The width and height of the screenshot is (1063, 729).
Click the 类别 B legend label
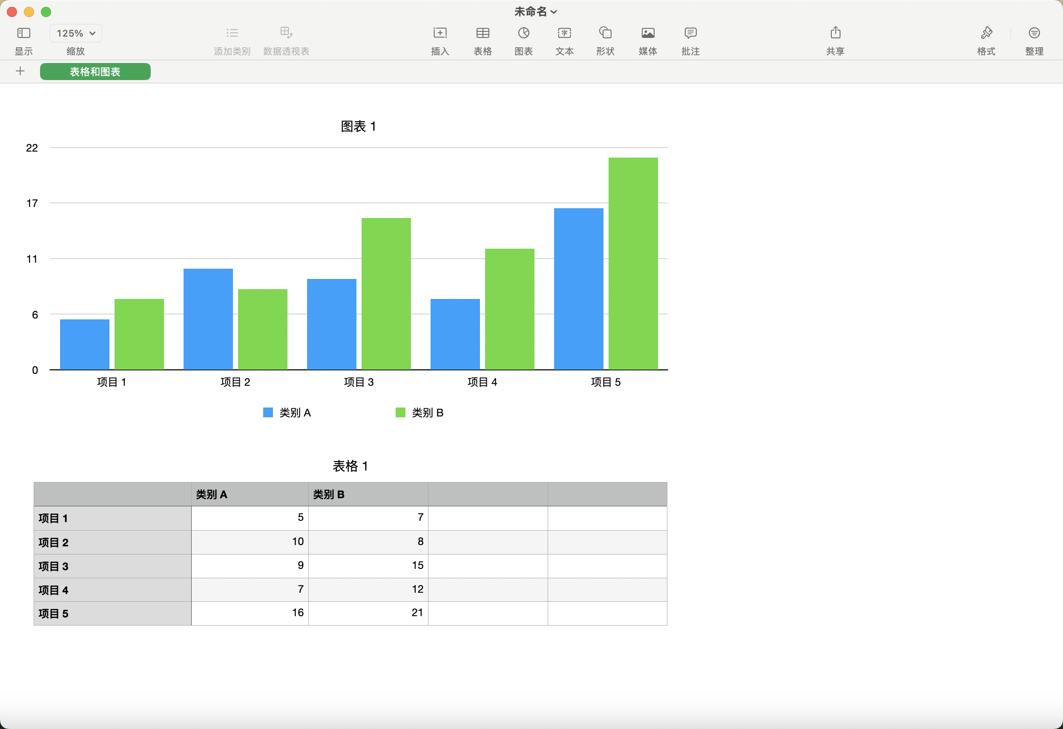point(427,413)
